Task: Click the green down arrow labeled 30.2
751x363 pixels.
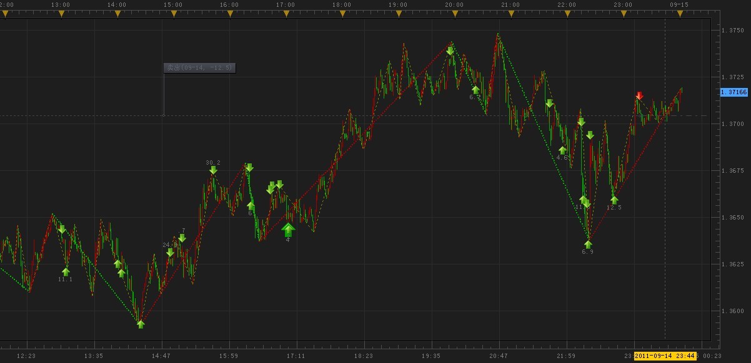Action: (x=213, y=170)
